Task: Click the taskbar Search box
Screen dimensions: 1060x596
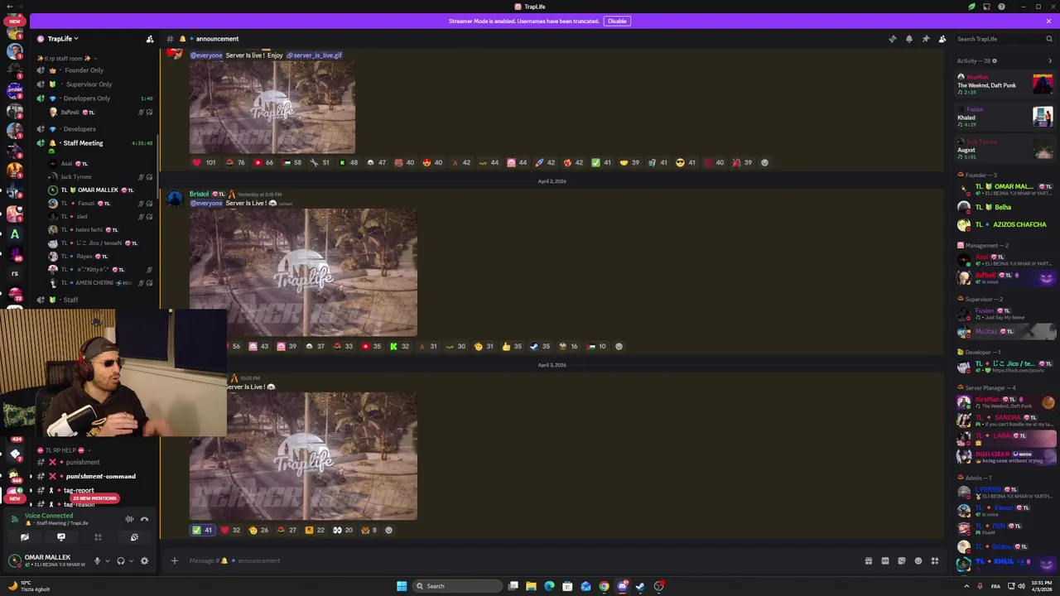Action: (x=457, y=586)
